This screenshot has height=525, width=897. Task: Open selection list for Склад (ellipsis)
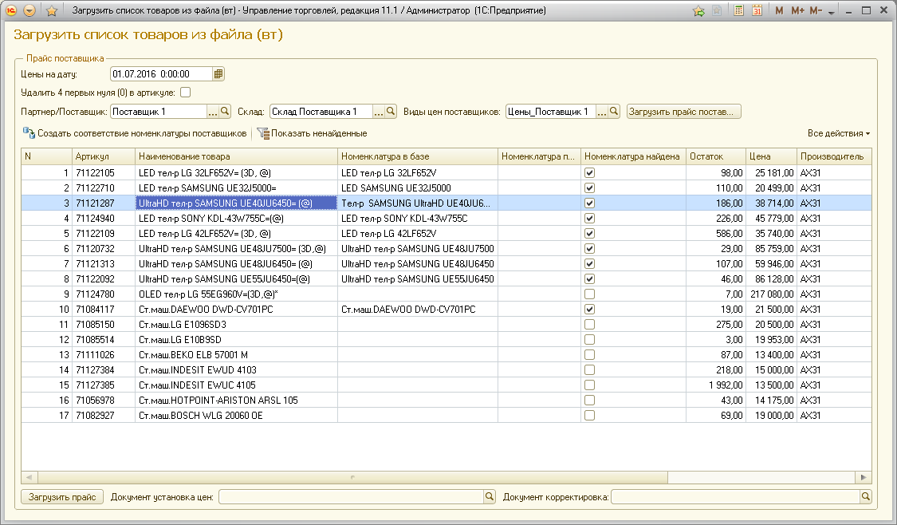[379, 112]
